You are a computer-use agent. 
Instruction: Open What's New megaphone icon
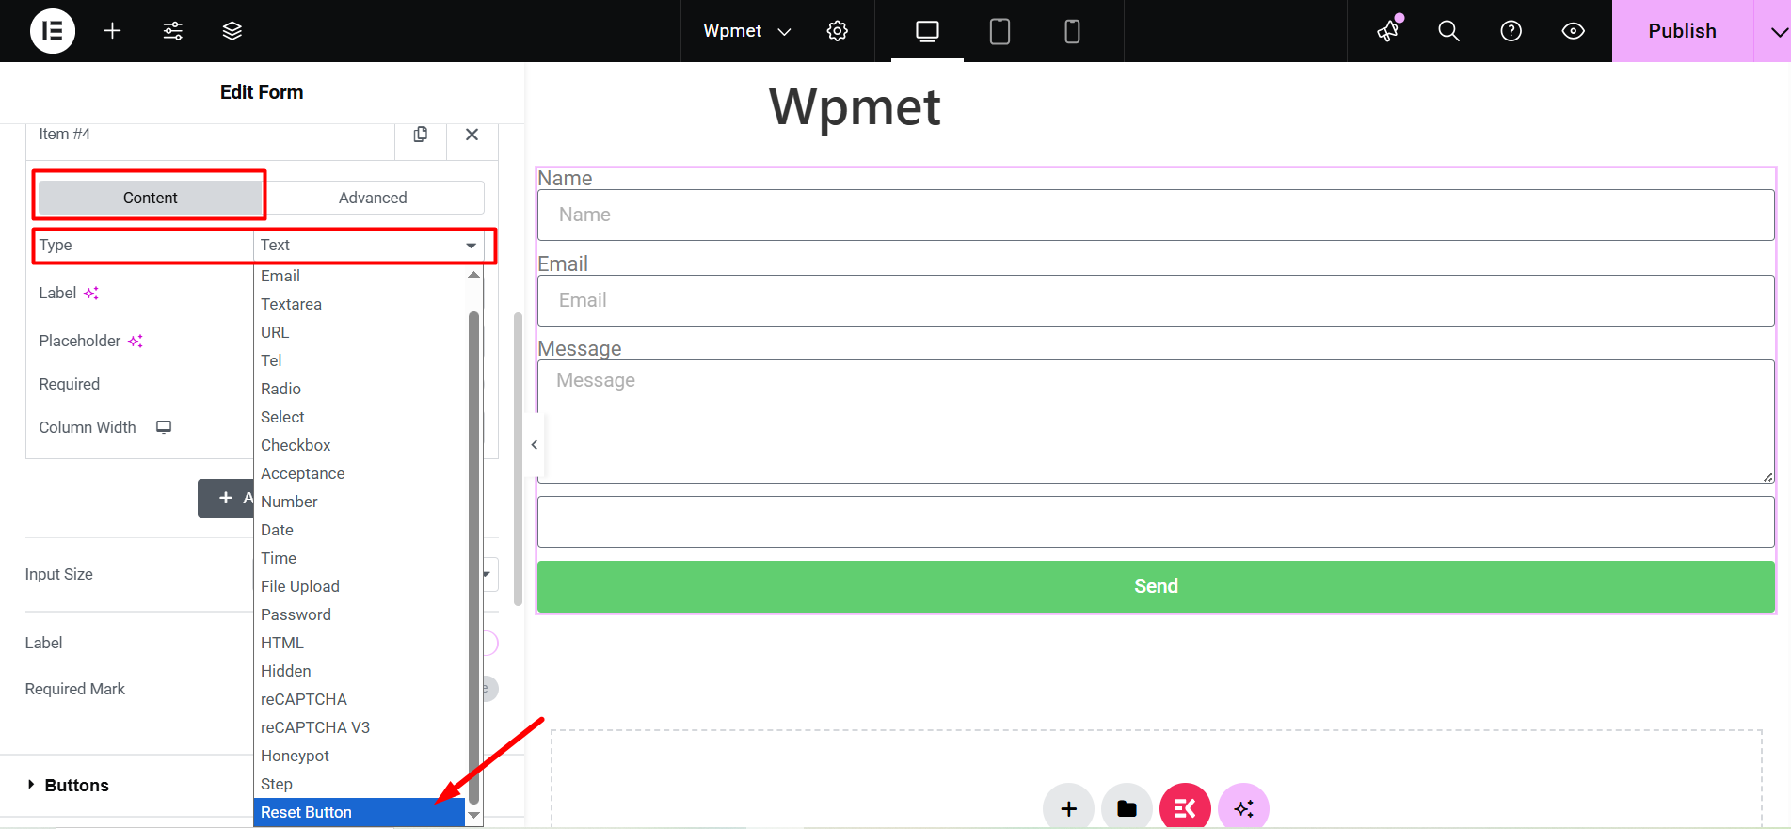point(1388,31)
